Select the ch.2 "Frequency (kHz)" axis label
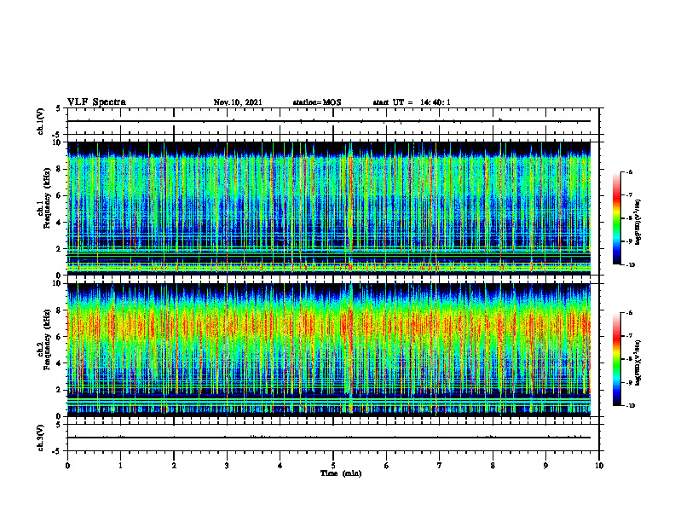 coord(47,339)
